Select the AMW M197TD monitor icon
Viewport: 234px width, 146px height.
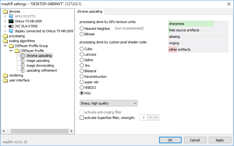point(11,16)
